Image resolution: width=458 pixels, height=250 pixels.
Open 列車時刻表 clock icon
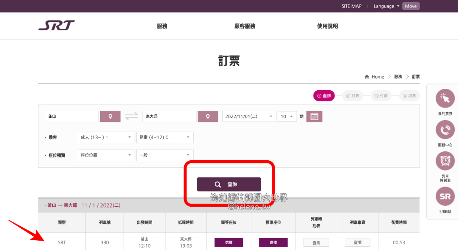pyautogui.click(x=445, y=161)
